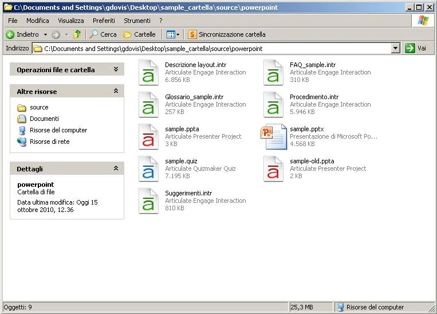Viewport: 437px width, 314px height.
Task: Toggle the Cartelle folders pane icon
Action: pyautogui.click(x=127, y=34)
